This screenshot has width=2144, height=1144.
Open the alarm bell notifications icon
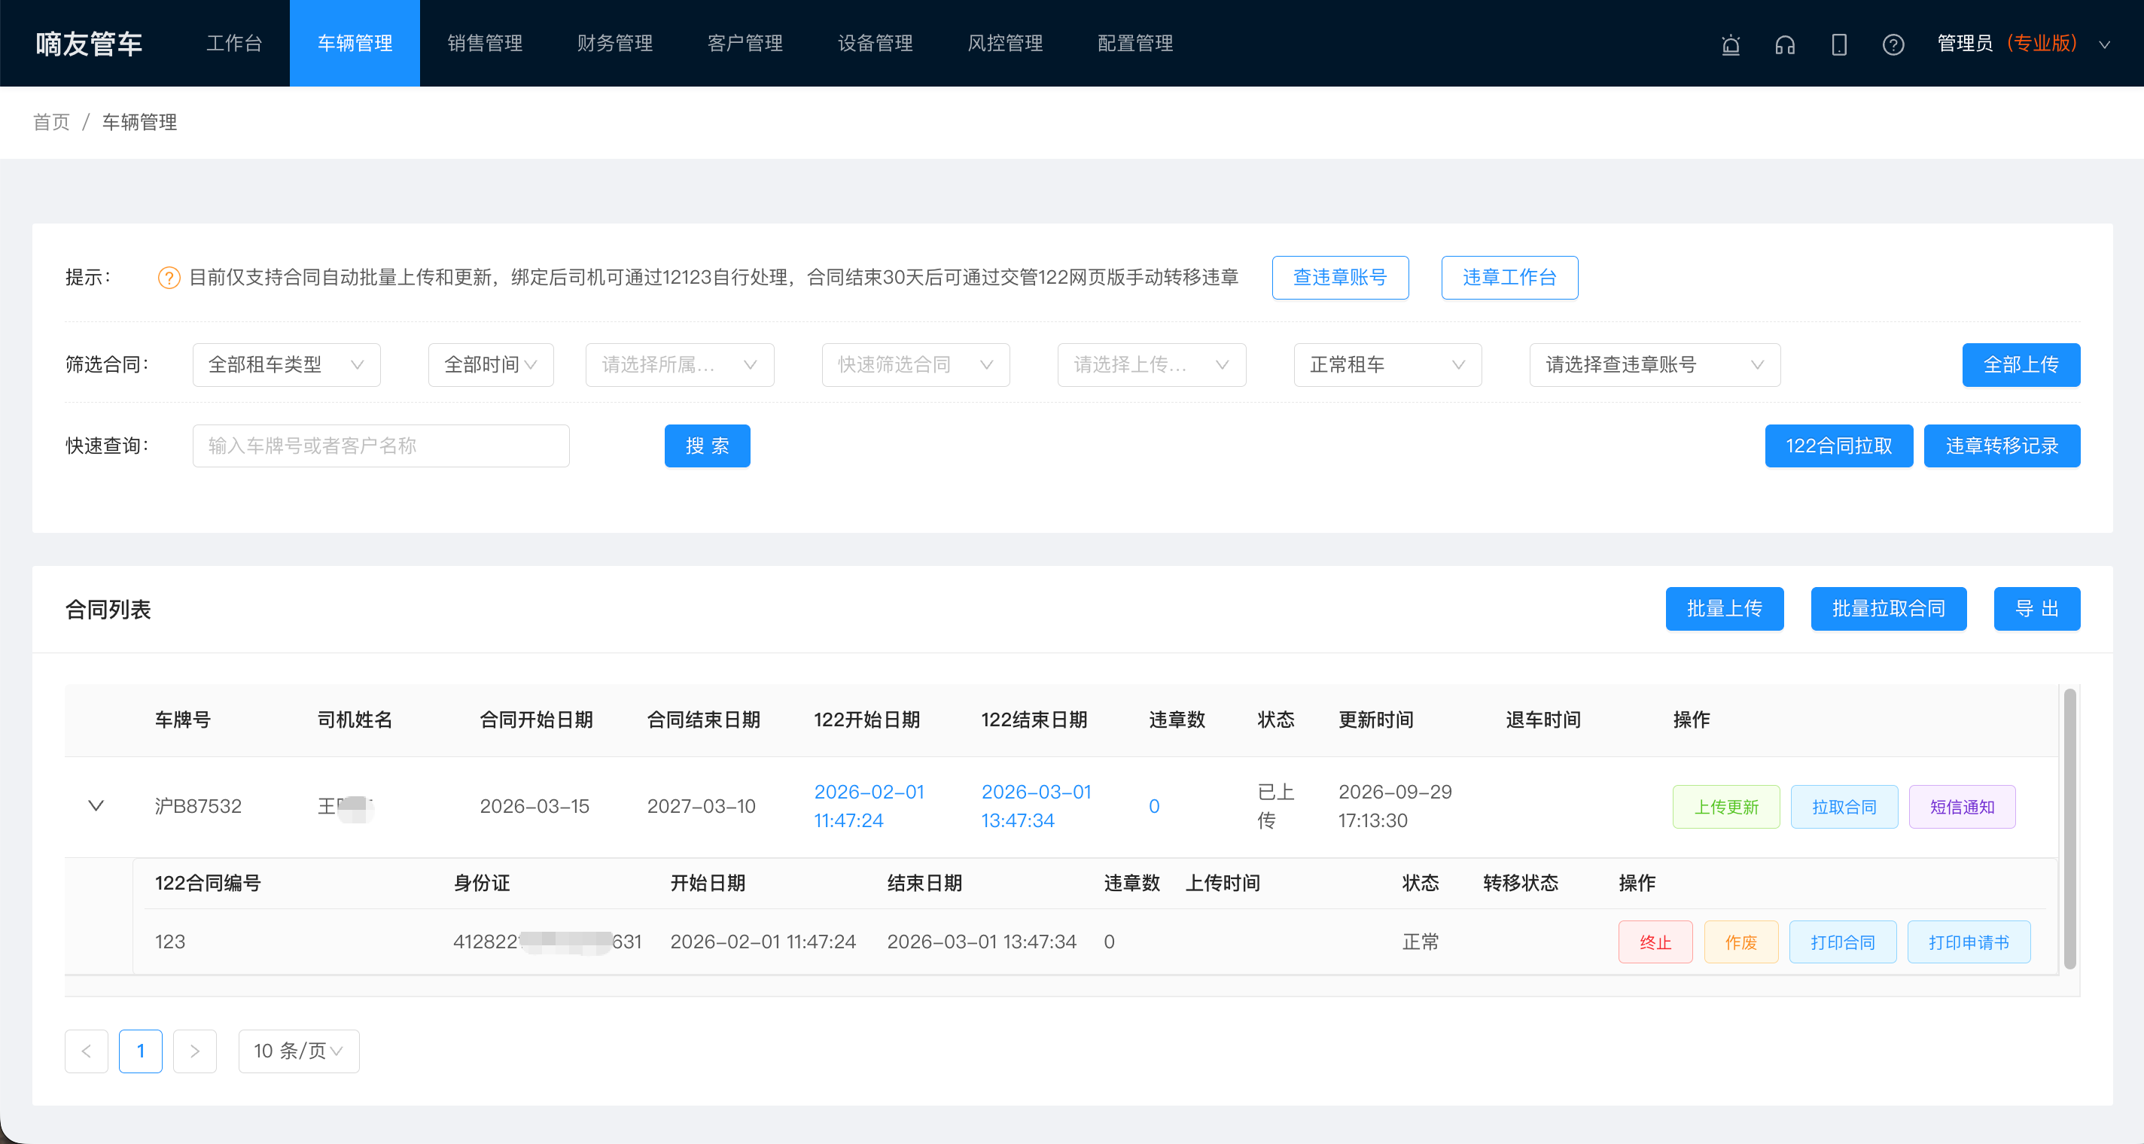(1731, 44)
